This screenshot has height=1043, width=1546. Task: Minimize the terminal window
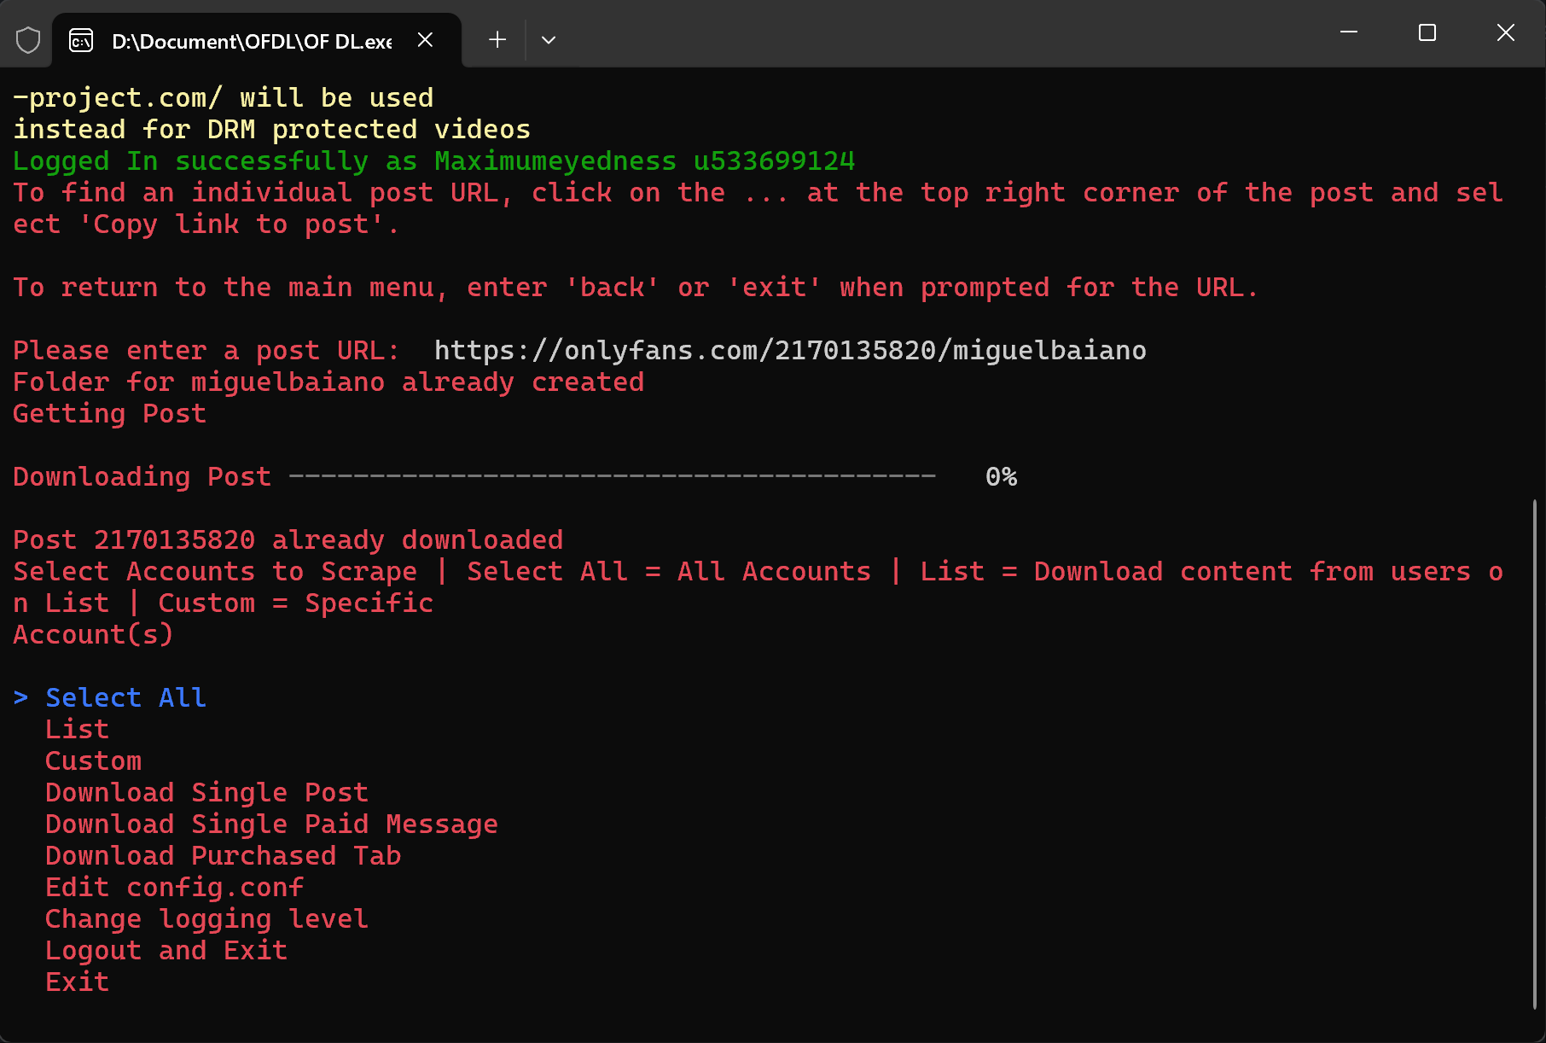pos(1349,33)
